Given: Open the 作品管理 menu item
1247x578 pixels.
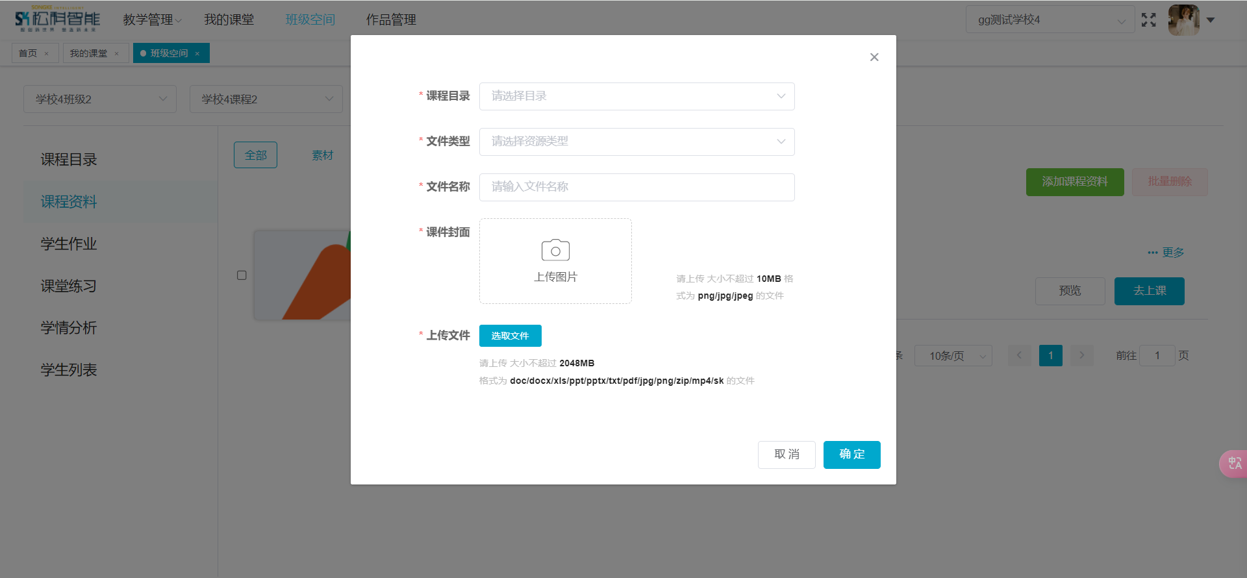Looking at the screenshot, I should [391, 20].
